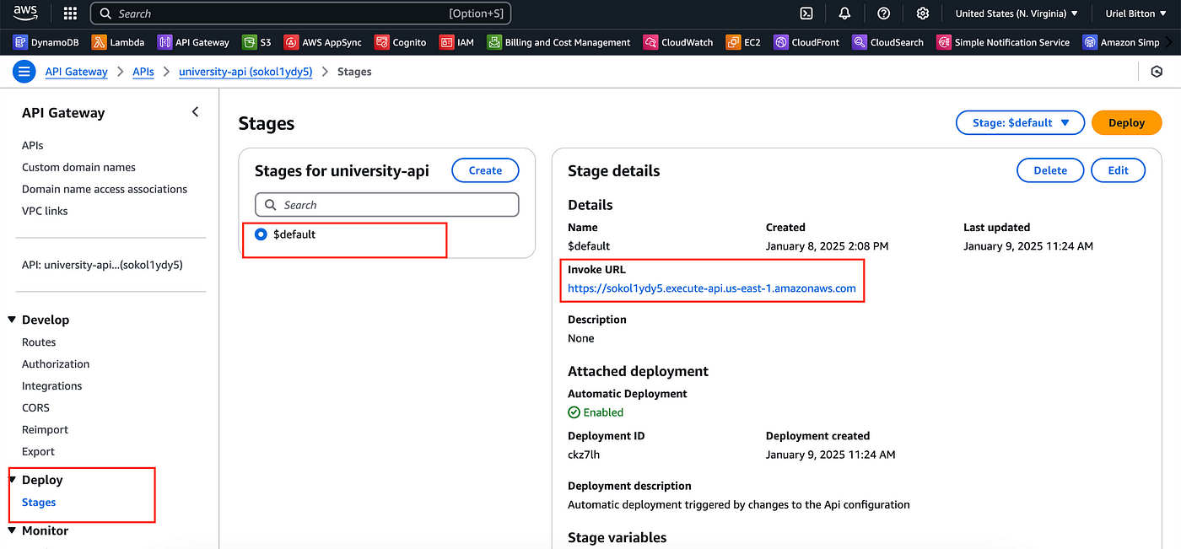
Task: Click inside the Stages search field
Action: point(386,204)
